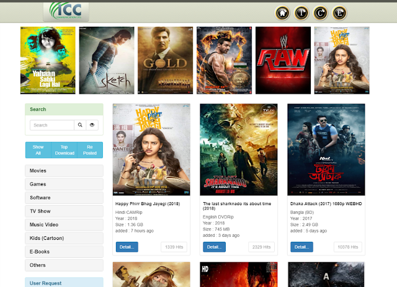Click the Size : 745 MB text
Image resolution: width=397 pixels, height=287 pixels.
[x=216, y=229]
